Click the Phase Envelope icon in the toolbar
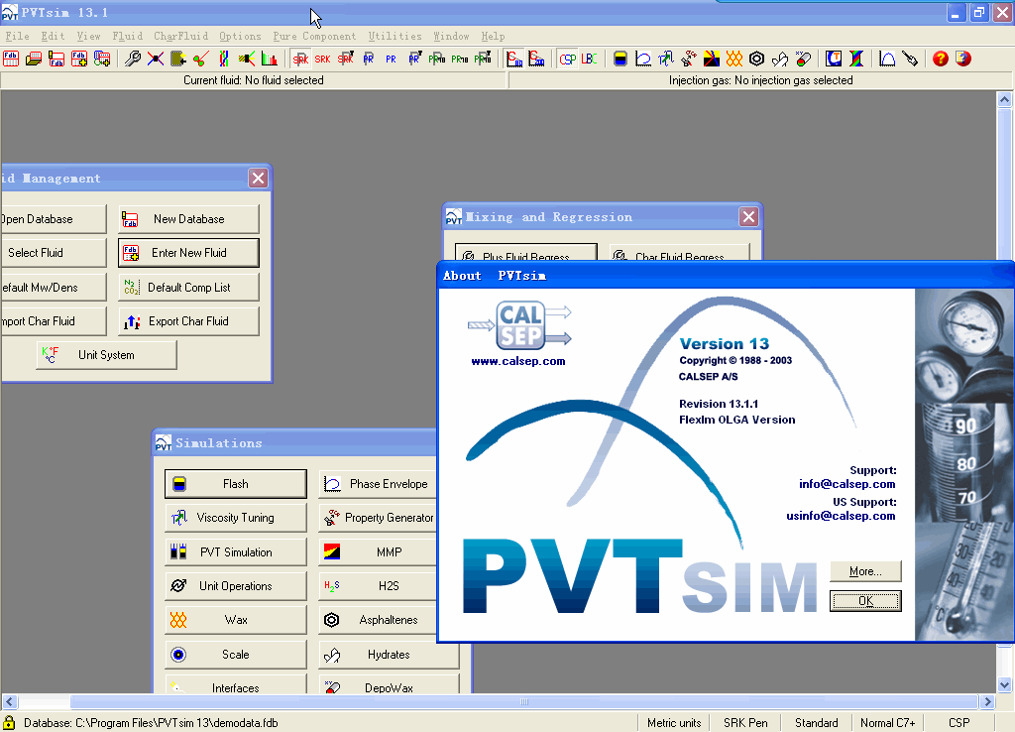The image size is (1015, 732). 642,59
